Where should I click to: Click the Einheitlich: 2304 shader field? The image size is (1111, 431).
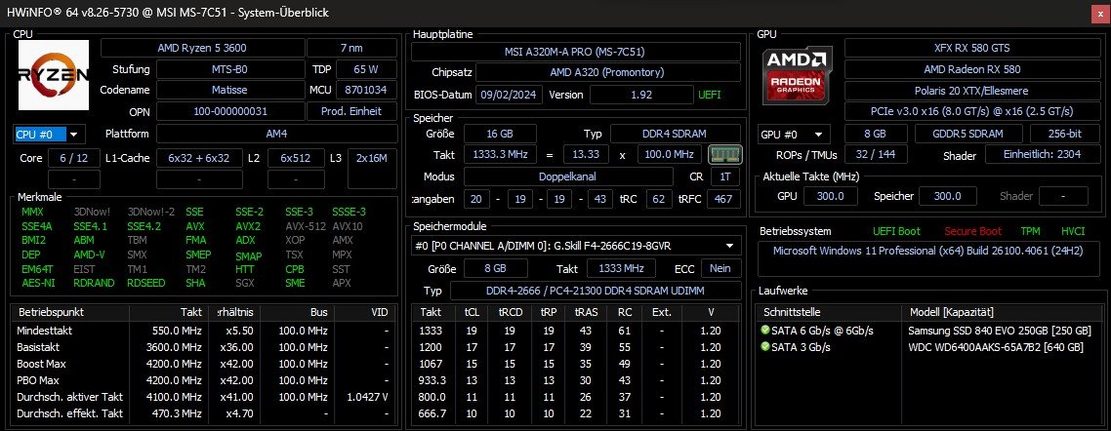coord(1043,155)
